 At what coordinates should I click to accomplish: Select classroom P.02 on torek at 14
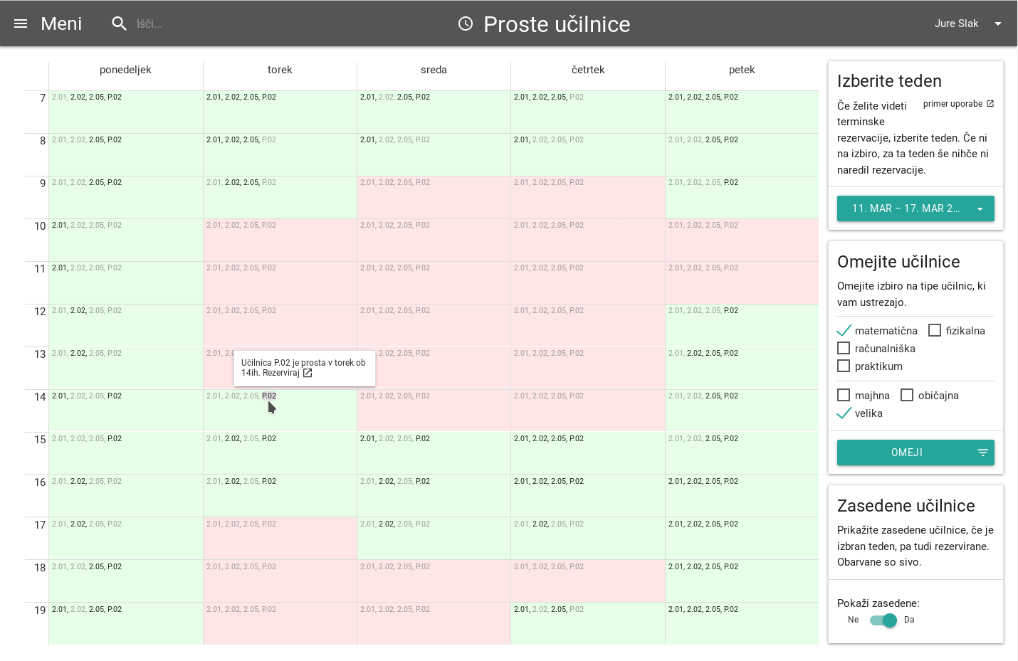click(x=269, y=396)
